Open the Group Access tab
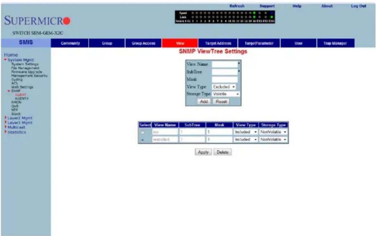This screenshot has height=236, width=376. pyautogui.click(x=143, y=43)
